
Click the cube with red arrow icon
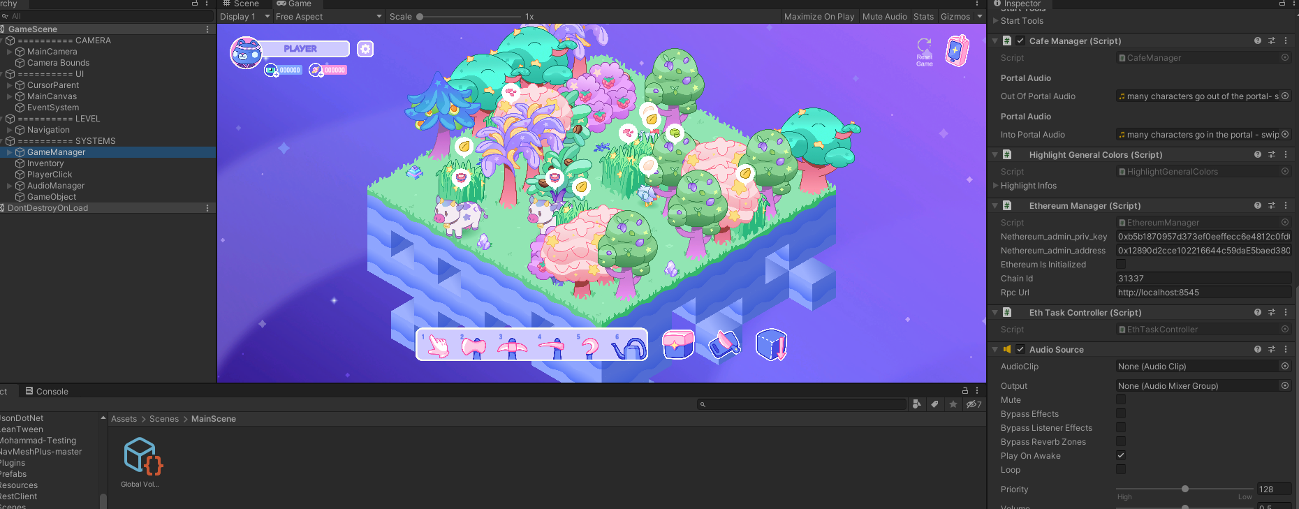[772, 344]
